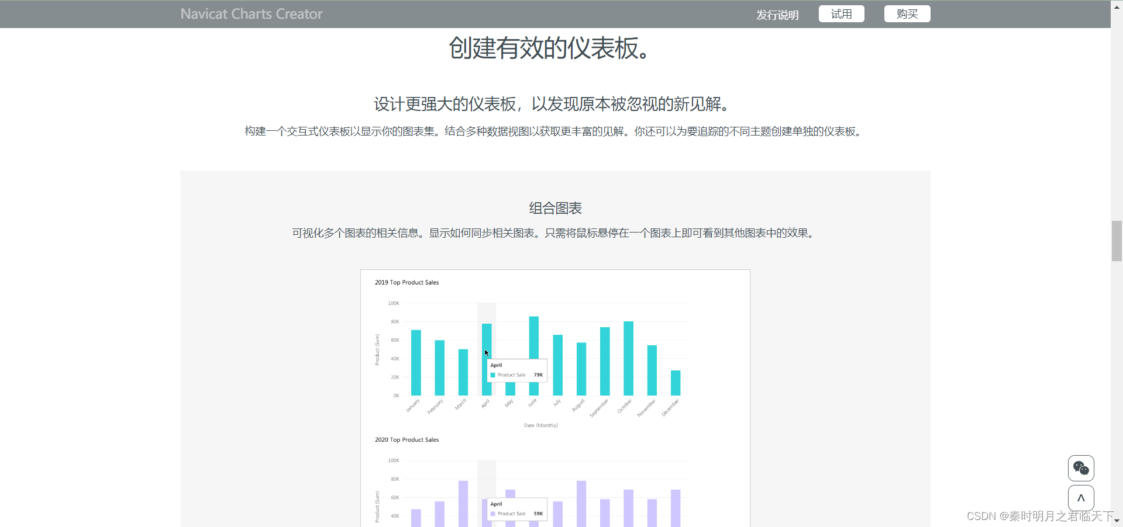Click the 'September' x-axis label
1123x527 pixels.
[x=599, y=408]
